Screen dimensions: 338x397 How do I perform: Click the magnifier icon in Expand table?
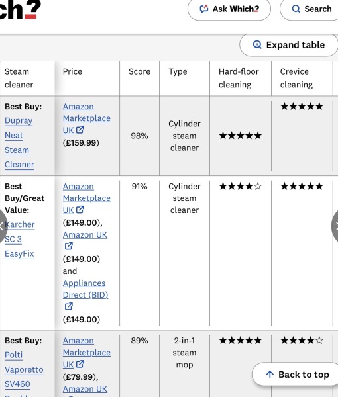coord(257,45)
